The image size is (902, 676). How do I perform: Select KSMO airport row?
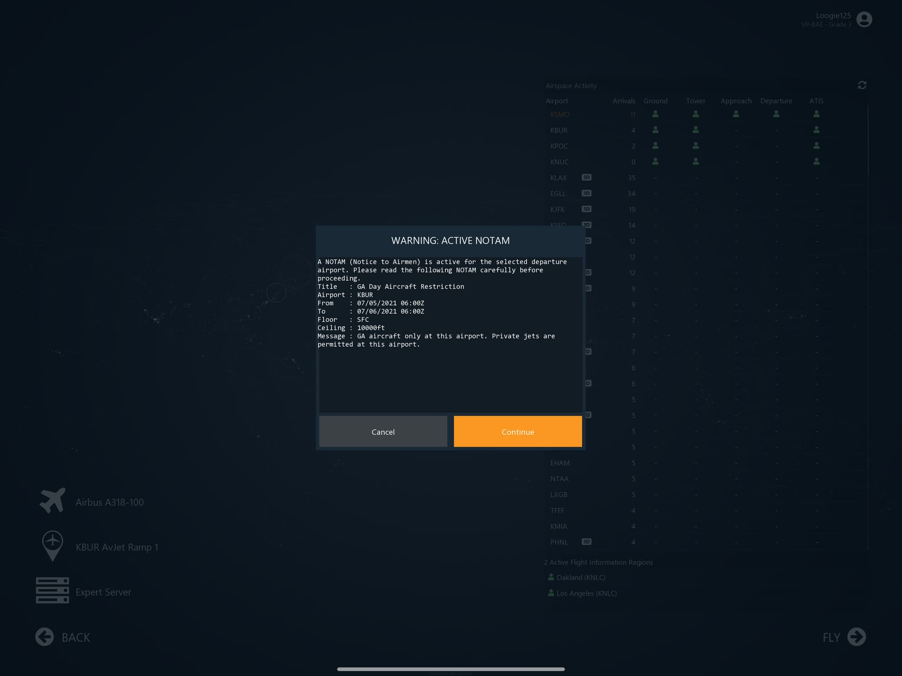pos(560,115)
